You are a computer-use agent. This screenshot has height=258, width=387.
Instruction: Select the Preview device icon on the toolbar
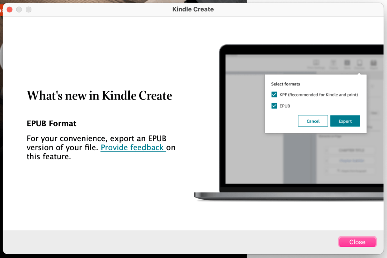(x=360, y=63)
